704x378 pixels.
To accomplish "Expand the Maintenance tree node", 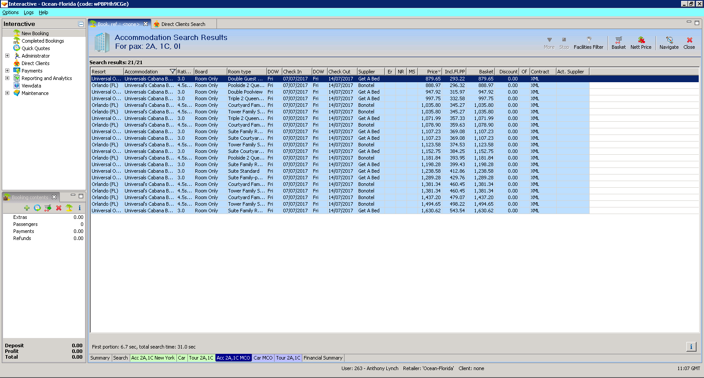I will click(7, 93).
